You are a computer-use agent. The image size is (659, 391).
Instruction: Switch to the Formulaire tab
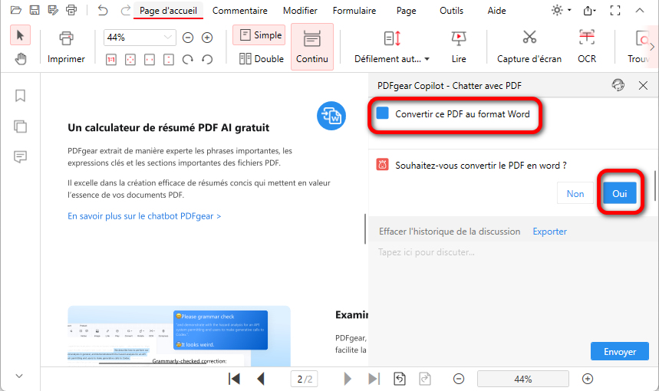(x=354, y=11)
